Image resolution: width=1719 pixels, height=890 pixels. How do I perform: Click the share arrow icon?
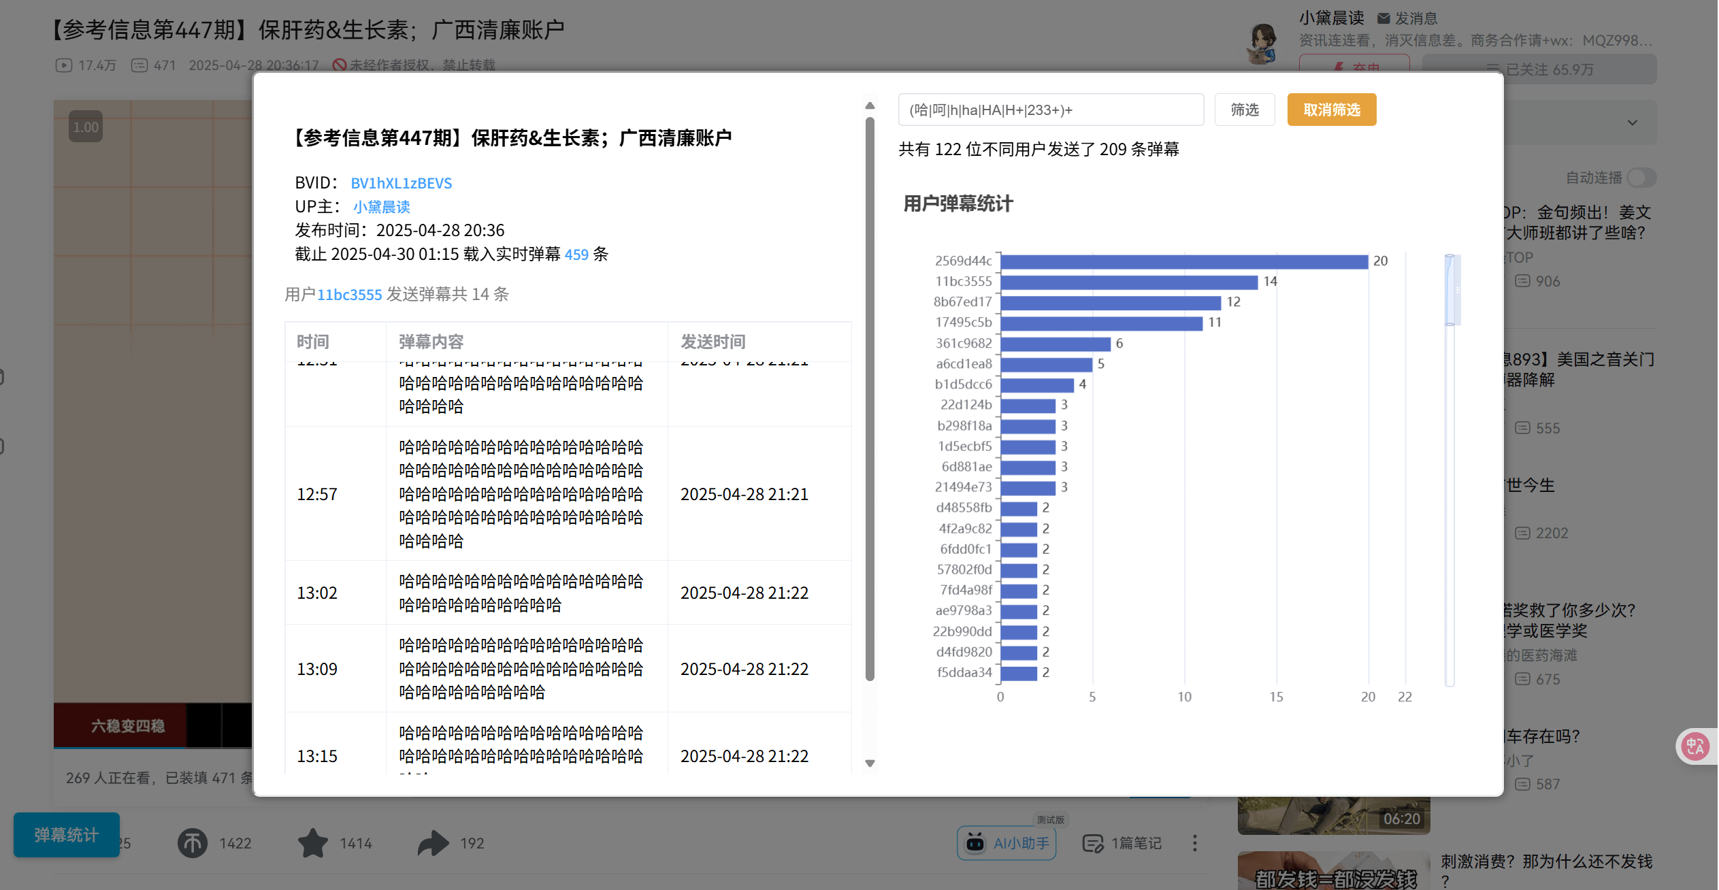coord(433,843)
